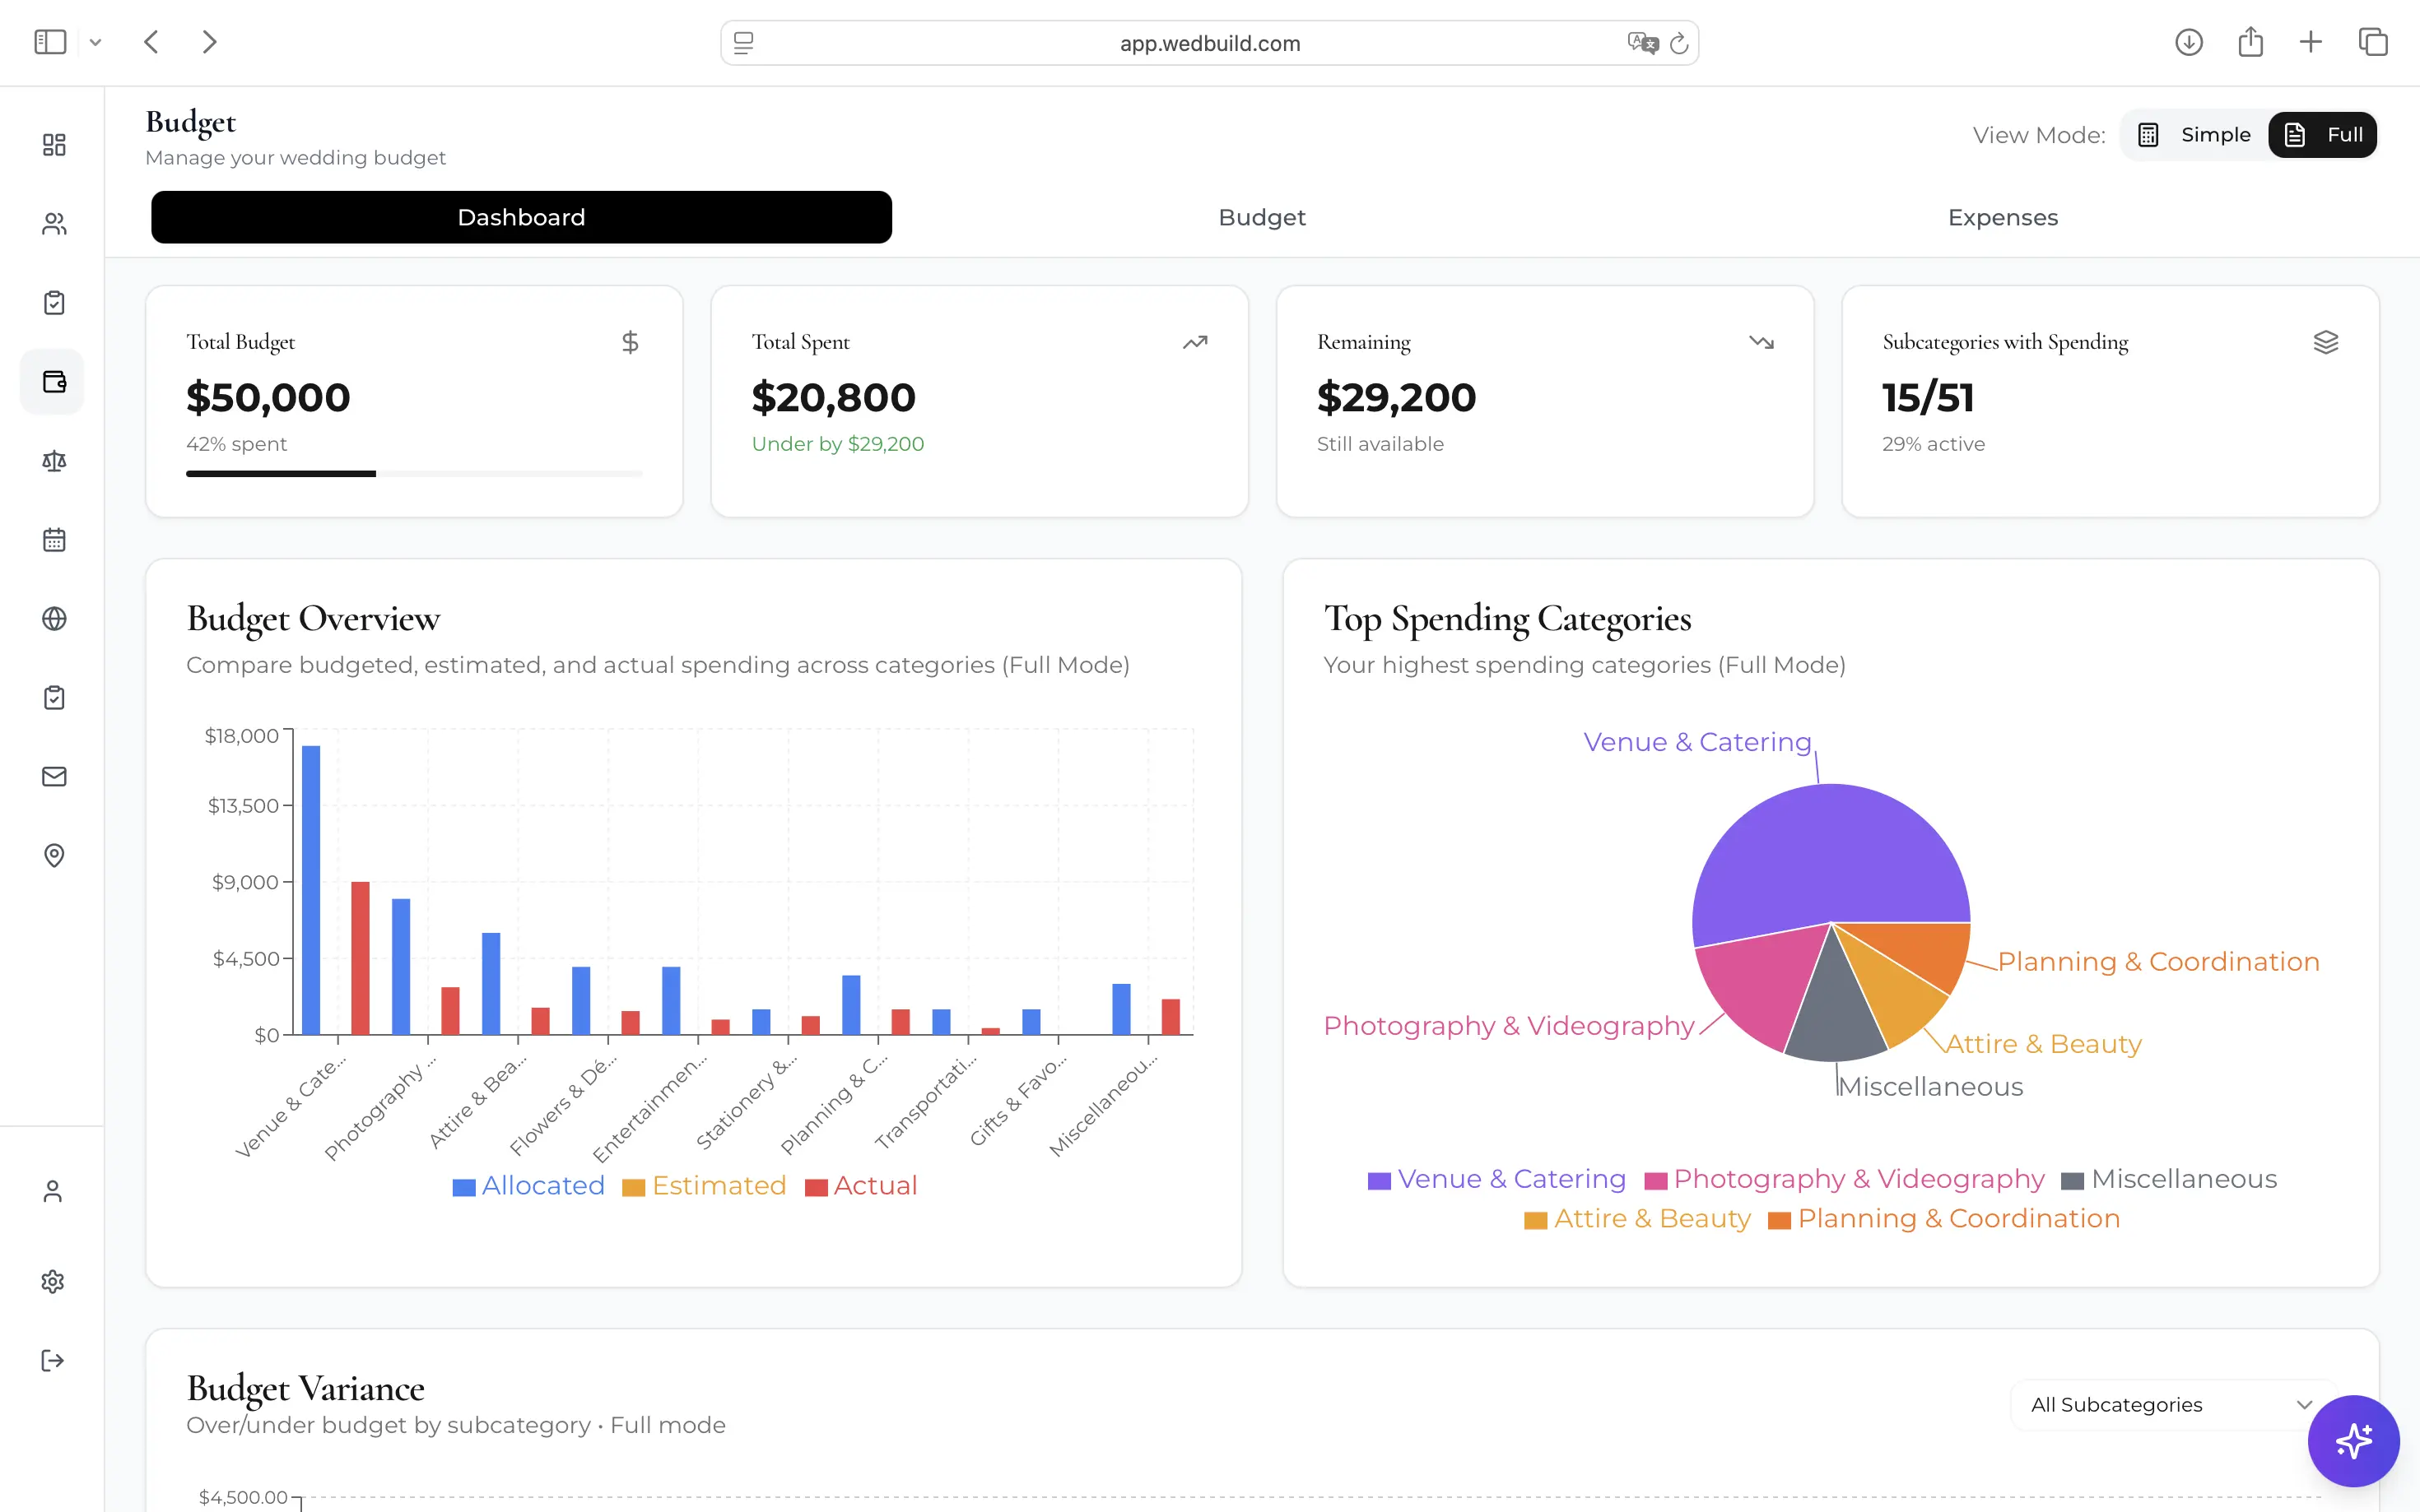
Task: Click the Budget Variance heading
Action: pos(305,1388)
